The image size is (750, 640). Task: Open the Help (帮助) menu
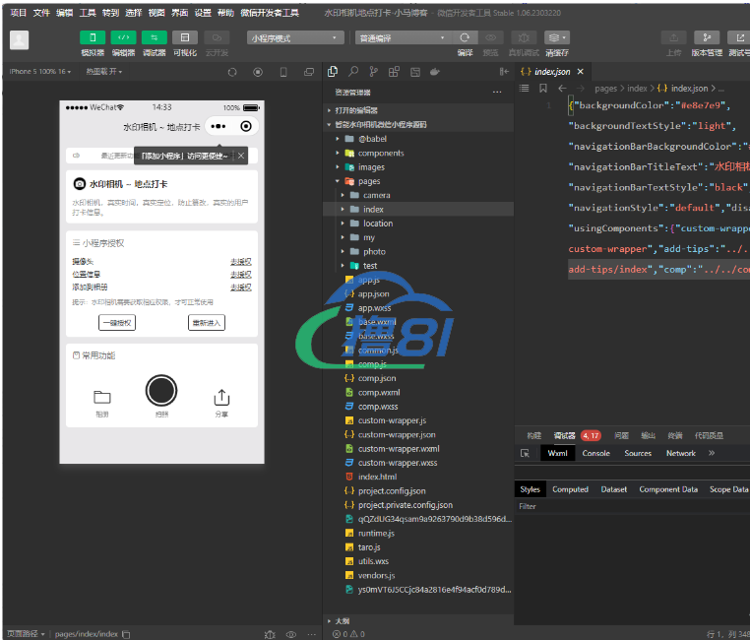click(x=225, y=13)
